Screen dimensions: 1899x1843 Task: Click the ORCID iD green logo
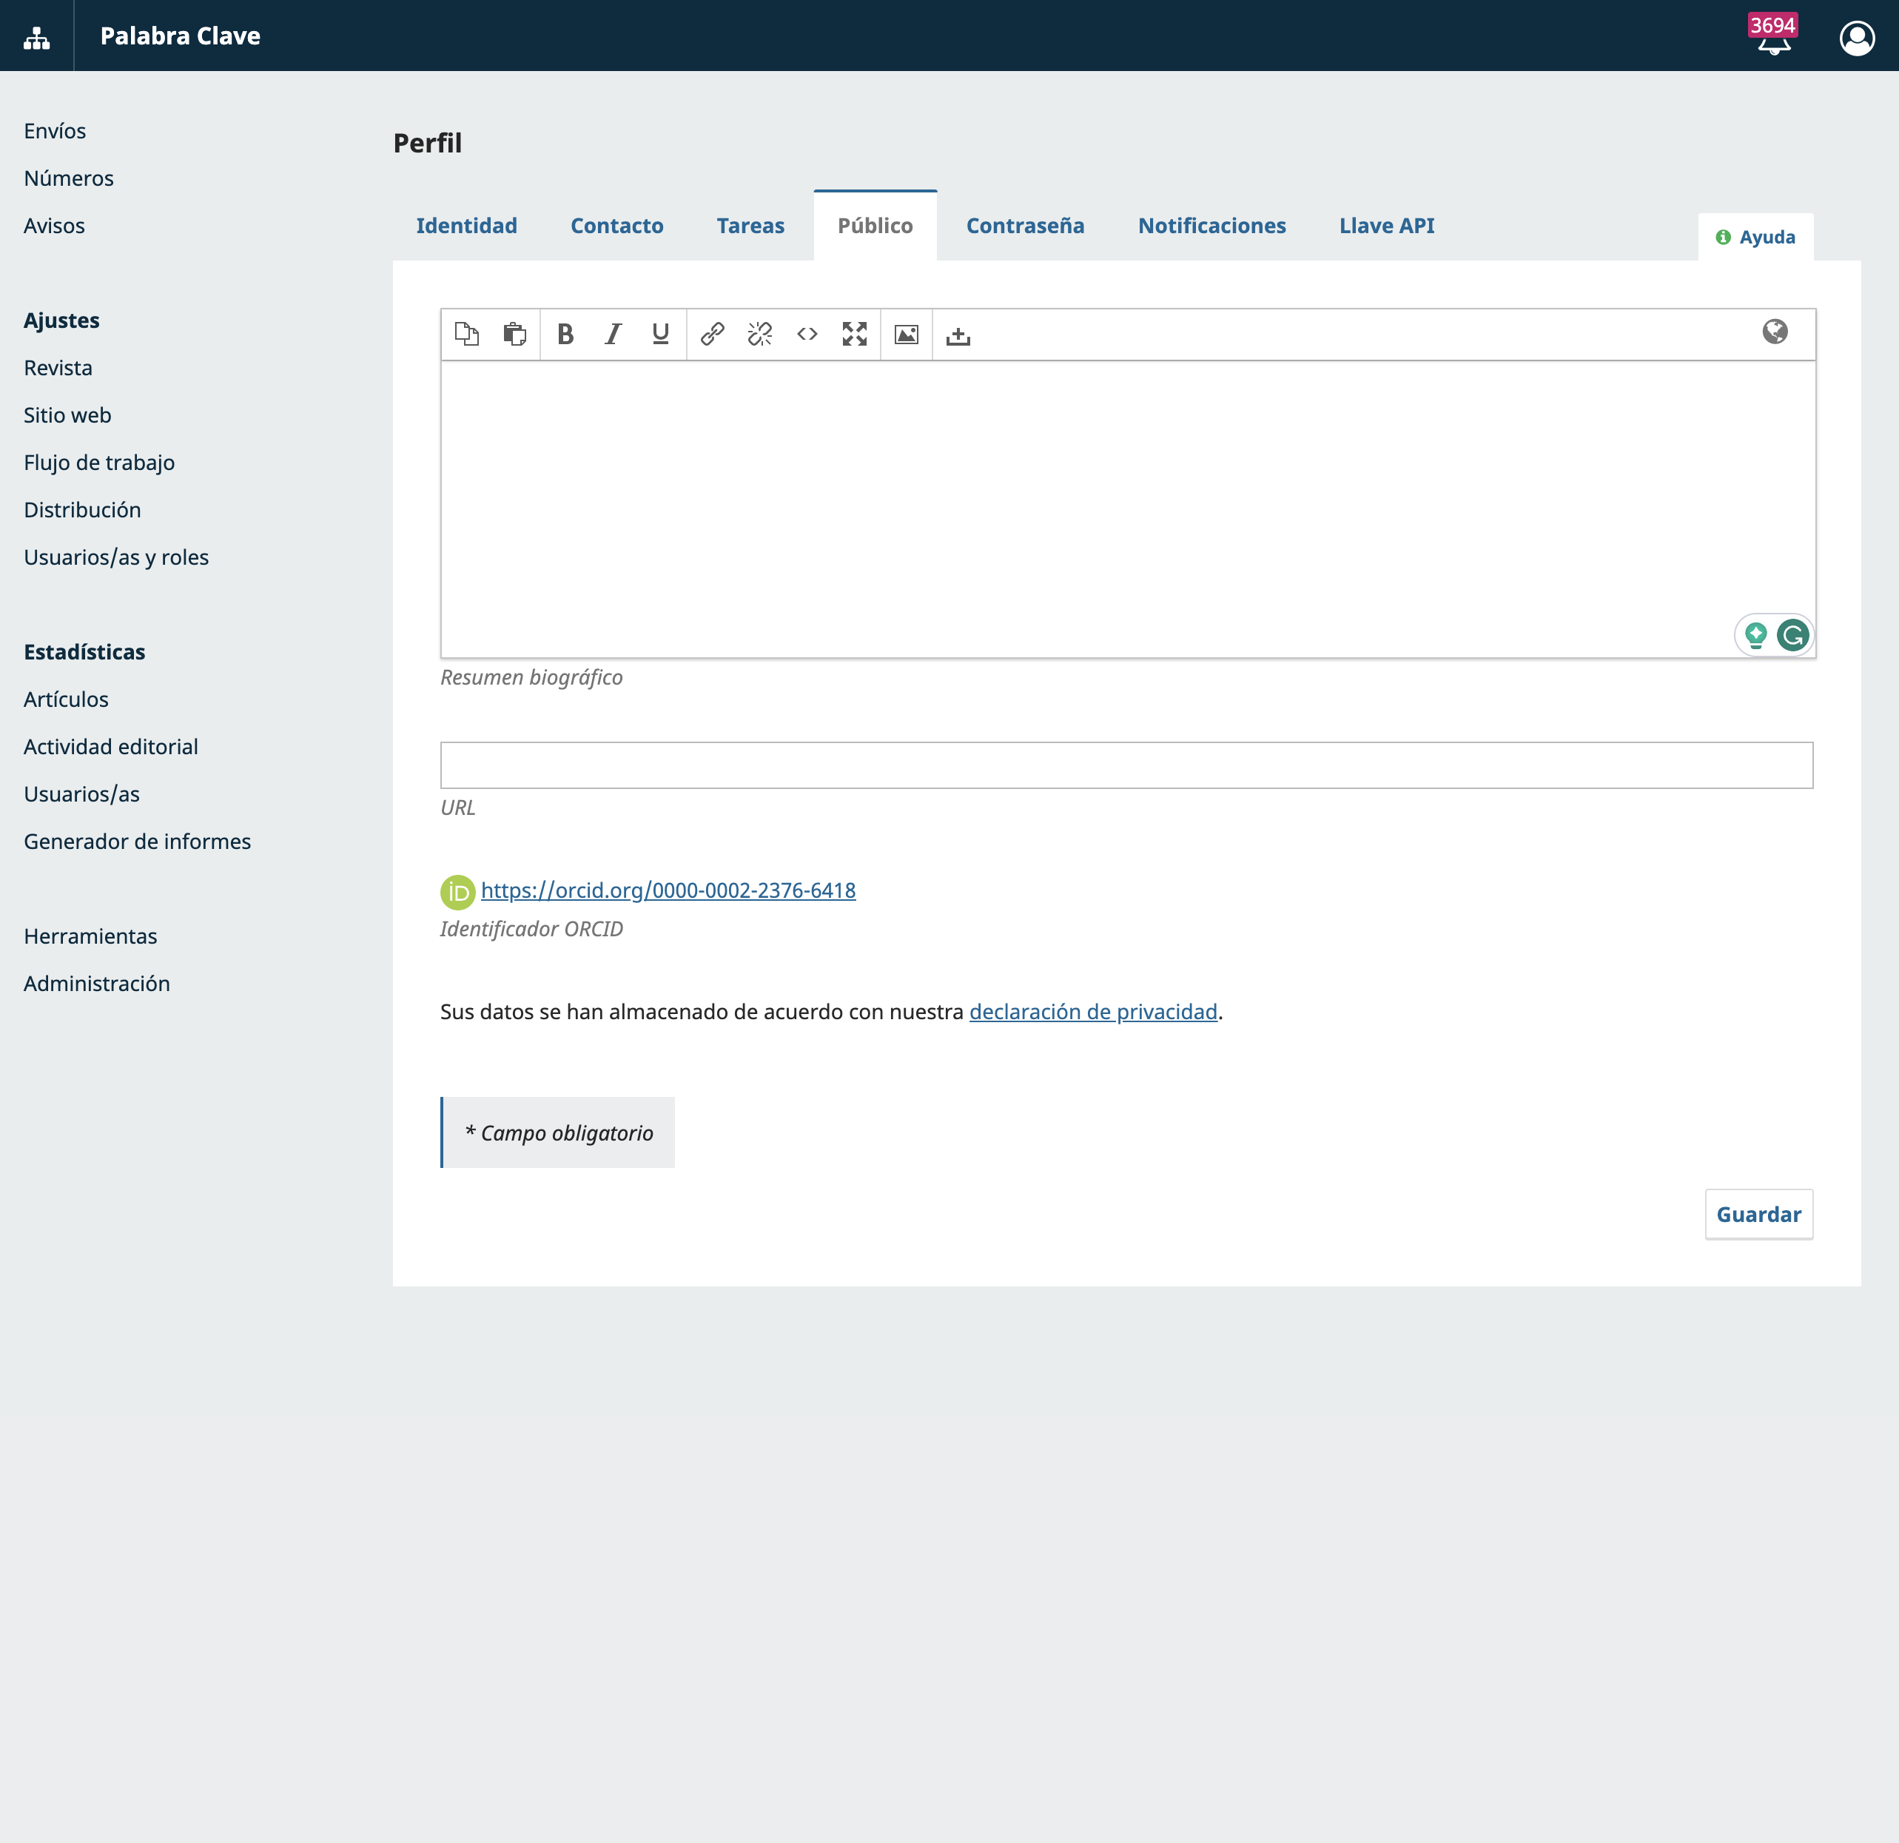457,893
